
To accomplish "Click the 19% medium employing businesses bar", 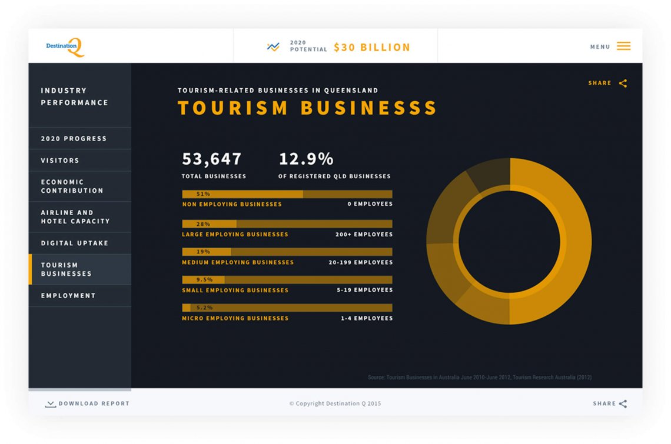I will click(287, 252).
